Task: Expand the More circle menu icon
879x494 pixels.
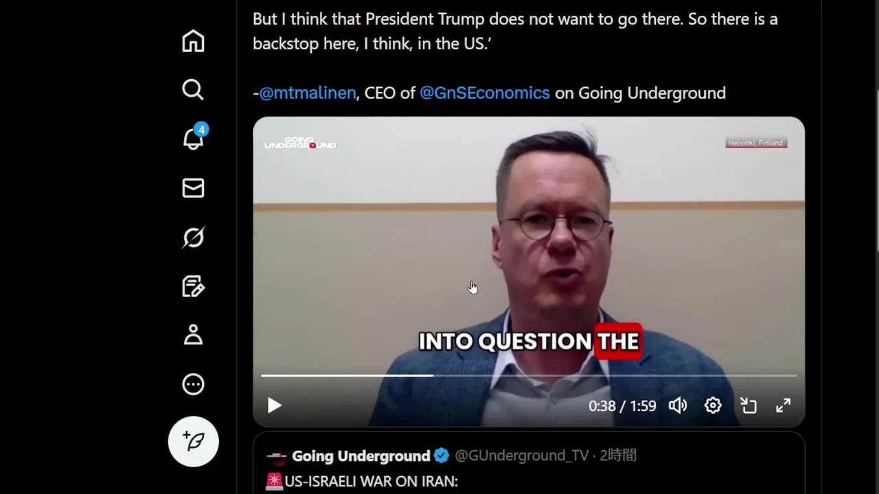Action: click(x=193, y=384)
